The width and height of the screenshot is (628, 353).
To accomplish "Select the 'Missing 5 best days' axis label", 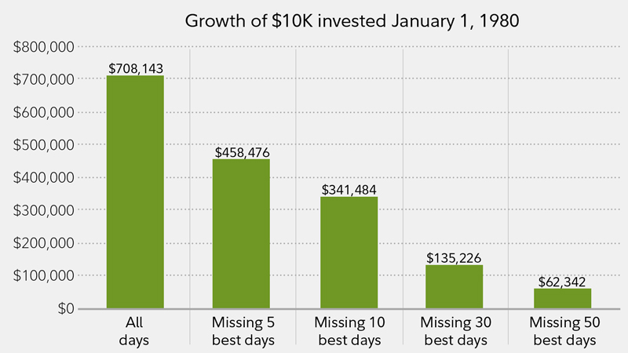I will tap(242, 332).
